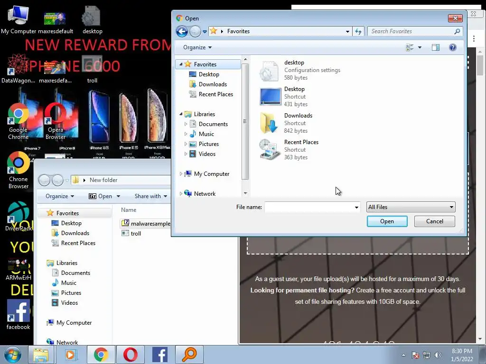Toggle the preview pane icon
The width and height of the screenshot is (486, 364).
(436, 47)
